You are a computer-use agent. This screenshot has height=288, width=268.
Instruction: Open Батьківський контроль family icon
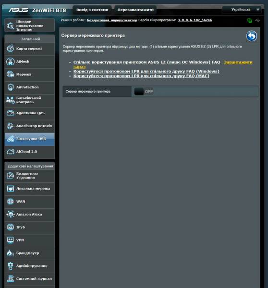pos(10,100)
